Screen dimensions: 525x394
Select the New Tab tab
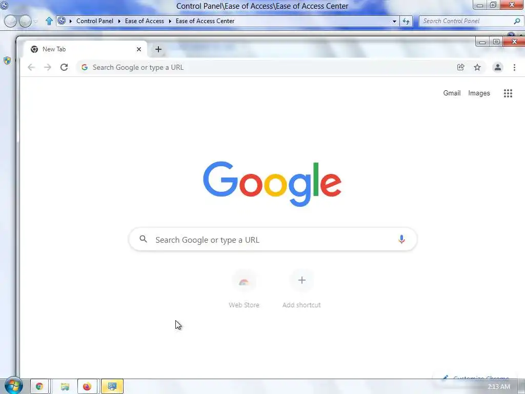pyautogui.click(x=85, y=49)
